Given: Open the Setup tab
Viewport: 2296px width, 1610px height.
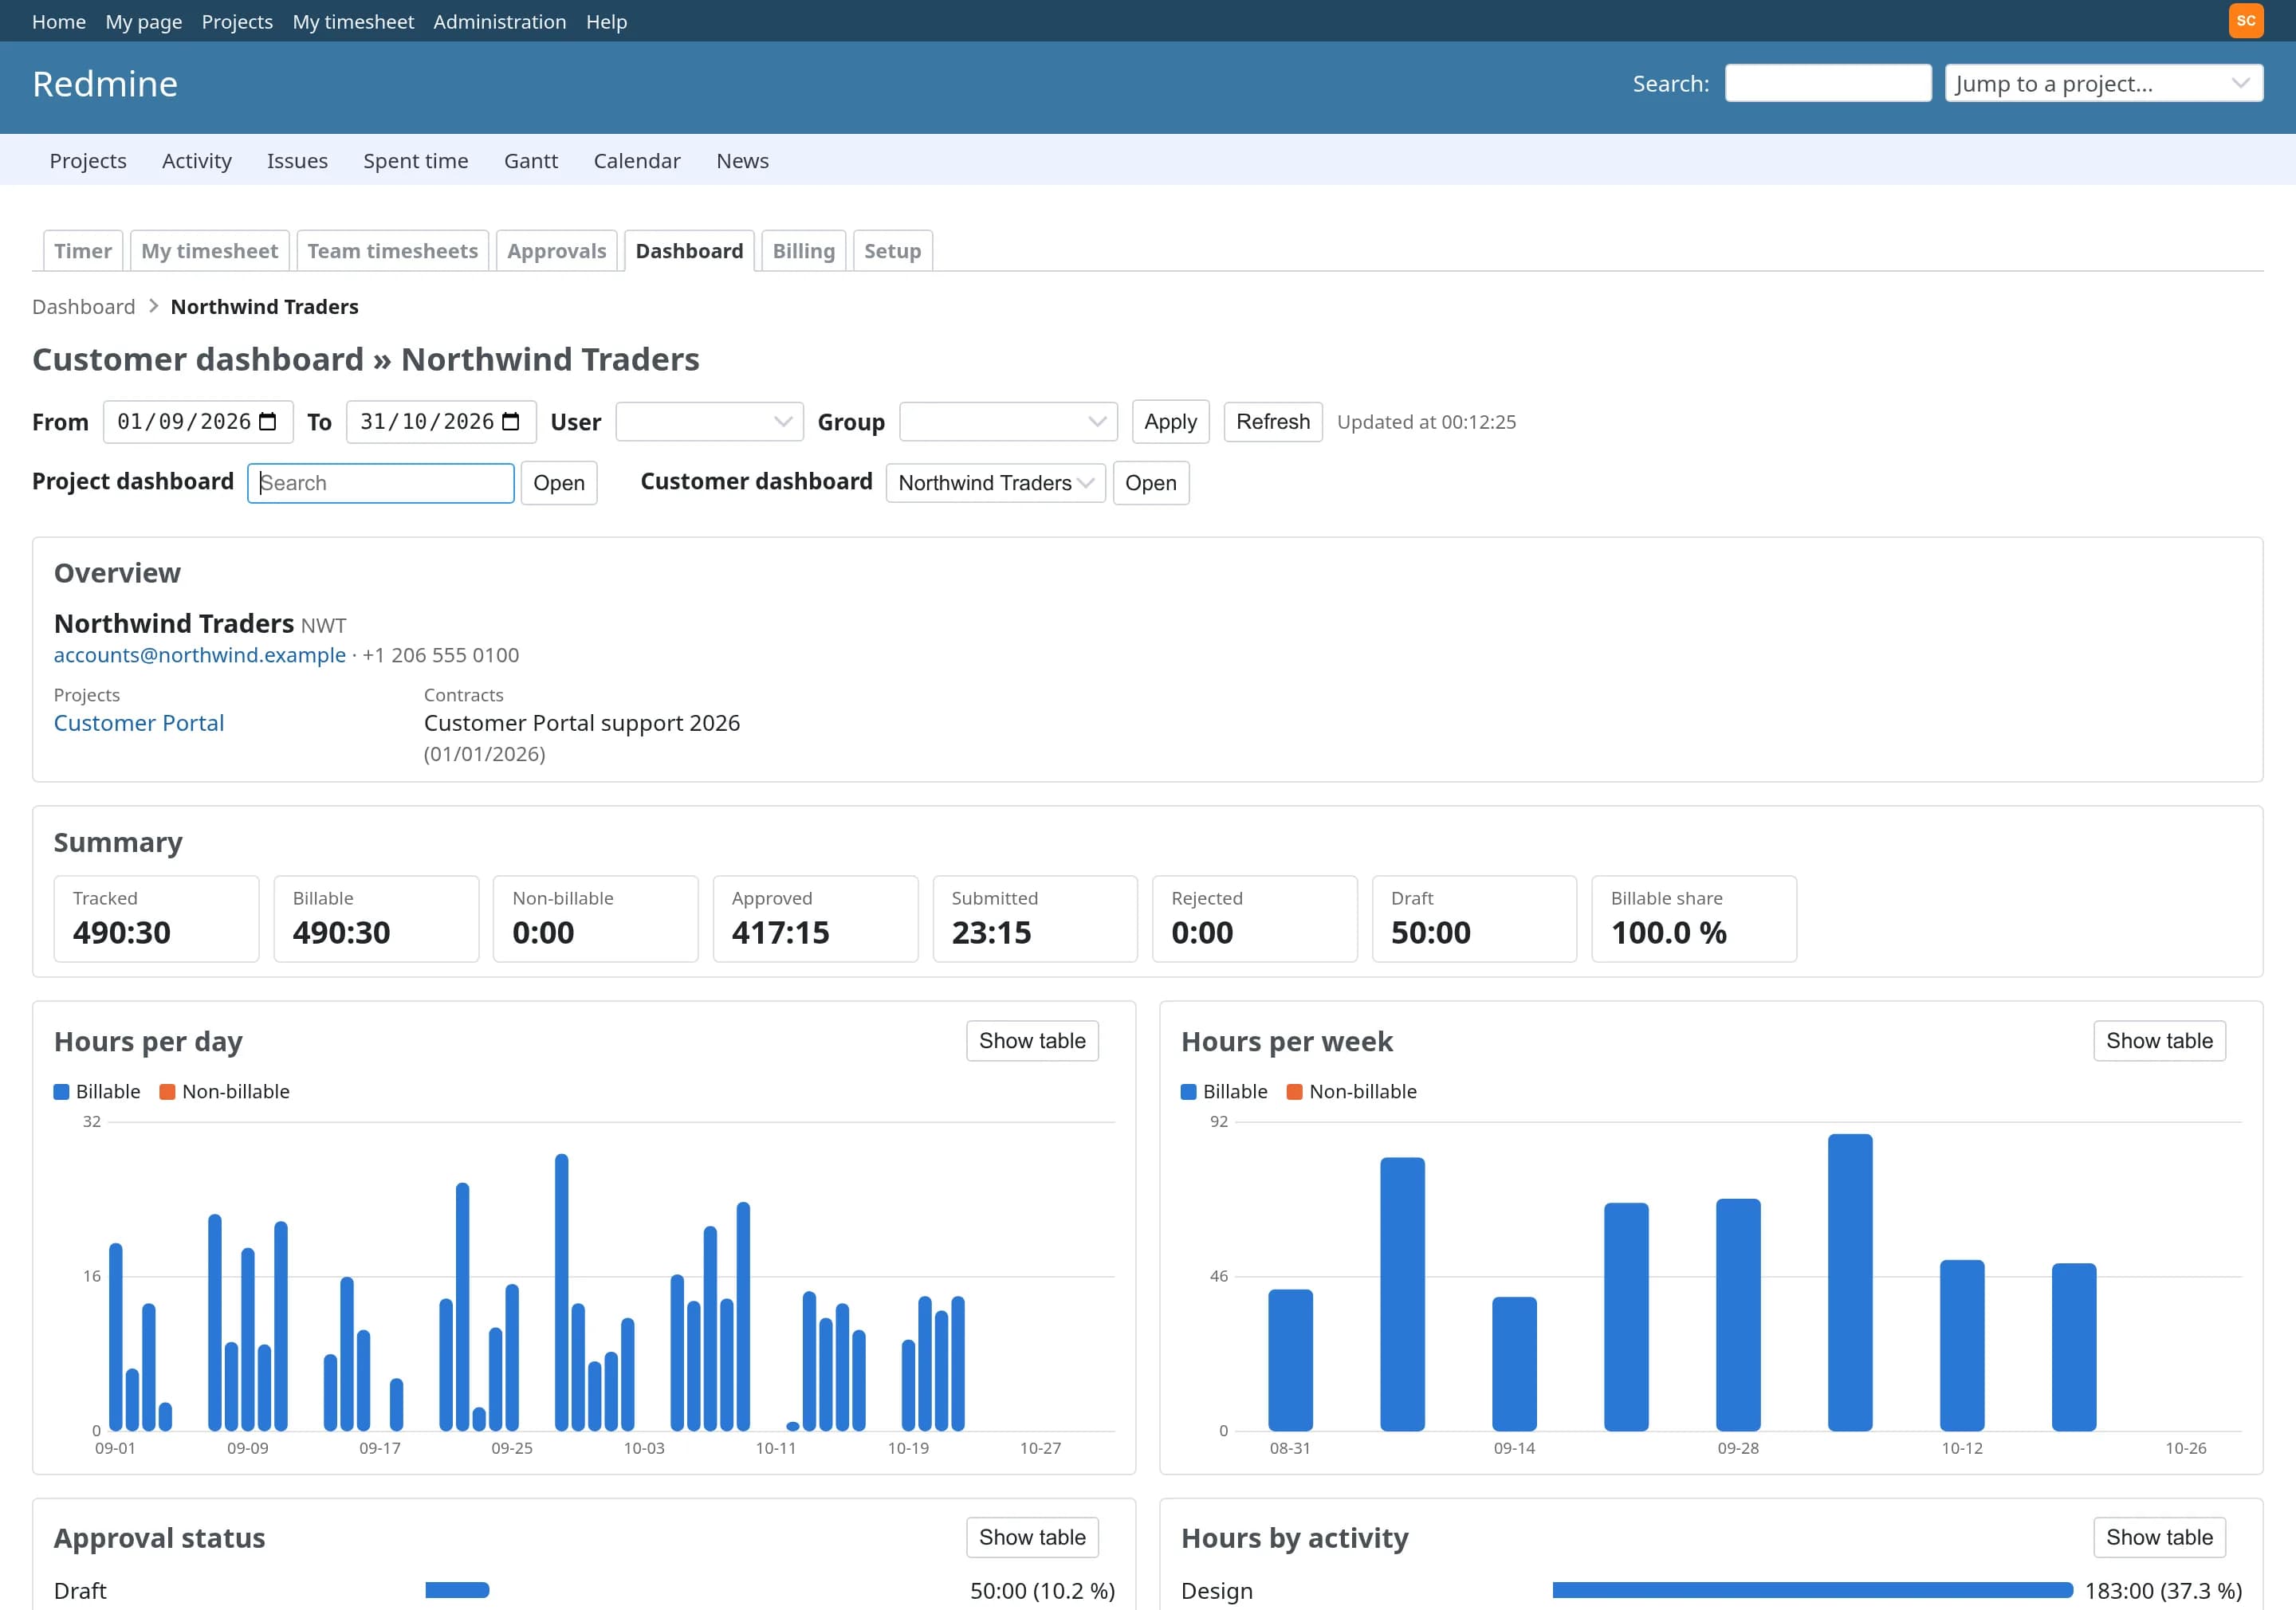Looking at the screenshot, I should click(x=893, y=251).
